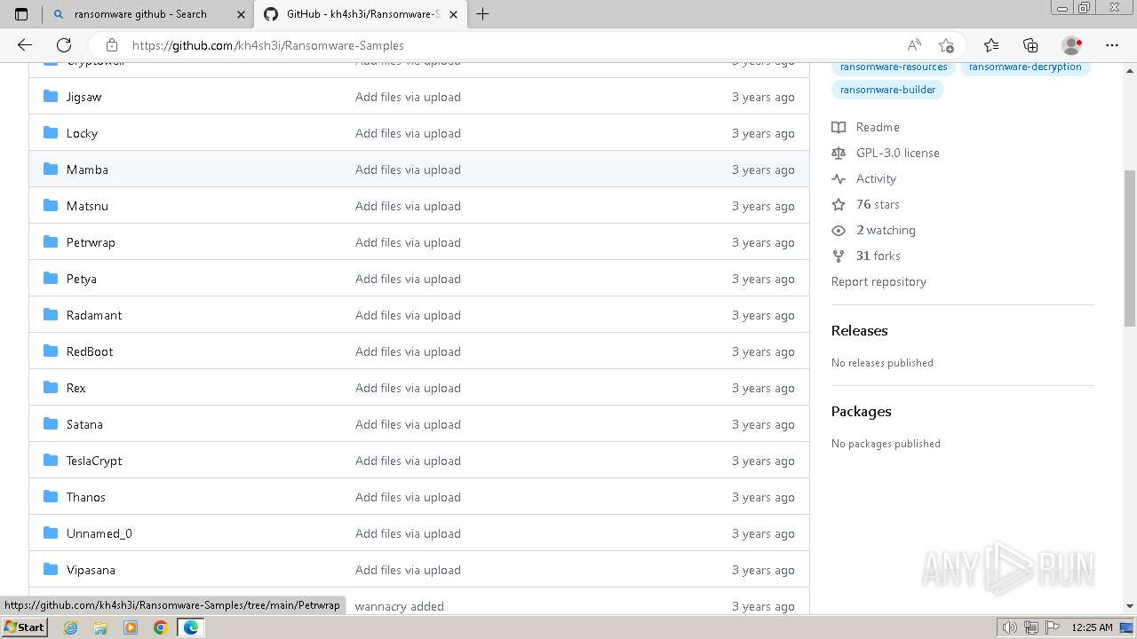The width and height of the screenshot is (1137, 639).
Task: Open the Mamba folder link
Action: (x=87, y=170)
